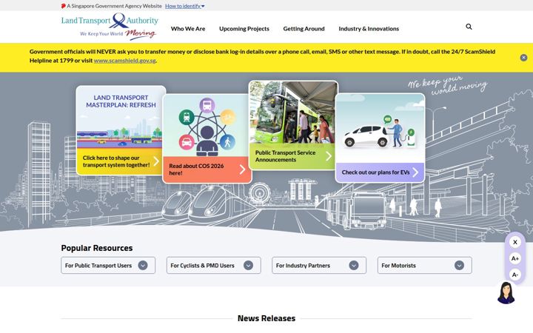533x333 pixels.
Task: Open Land Transport Masterplan Refresh card
Action: tap(121, 130)
